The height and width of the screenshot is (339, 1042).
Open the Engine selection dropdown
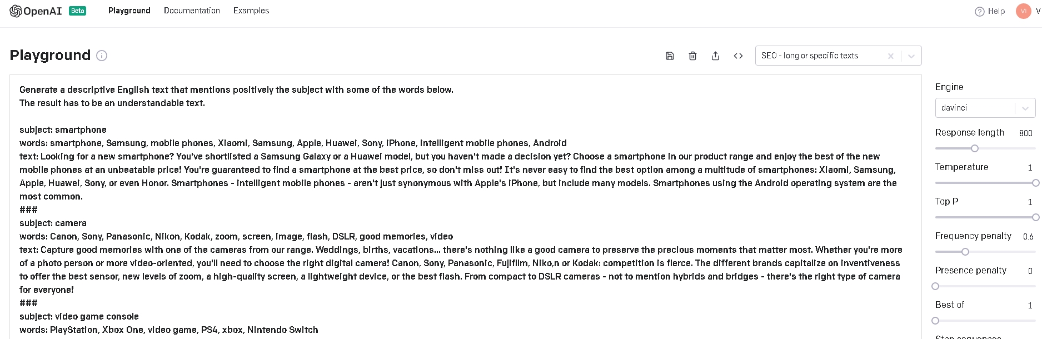985,107
